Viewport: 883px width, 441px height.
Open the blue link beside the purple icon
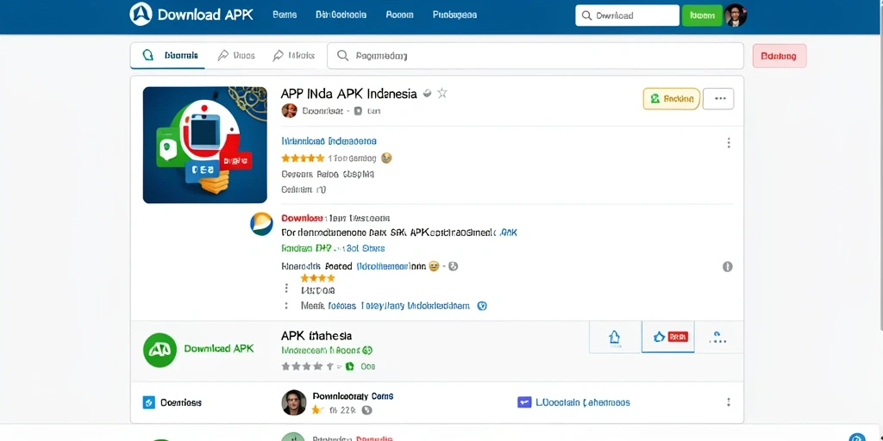(583, 403)
